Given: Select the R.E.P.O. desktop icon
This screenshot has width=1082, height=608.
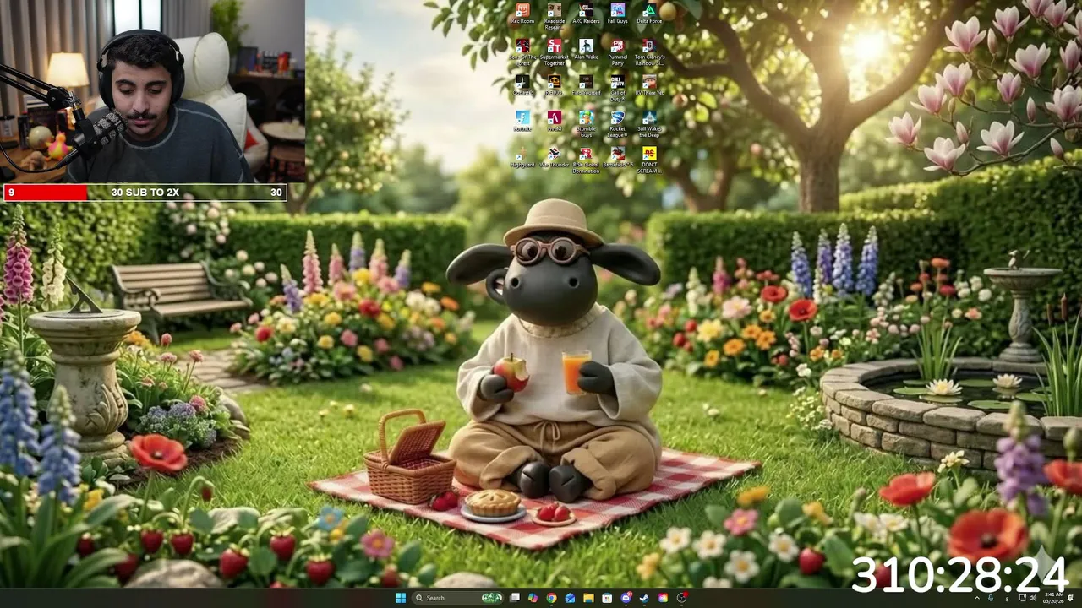Looking at the screenshot, I should pos(555,84).
